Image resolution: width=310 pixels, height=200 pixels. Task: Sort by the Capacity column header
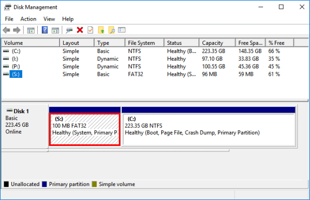tap(218, 43)
